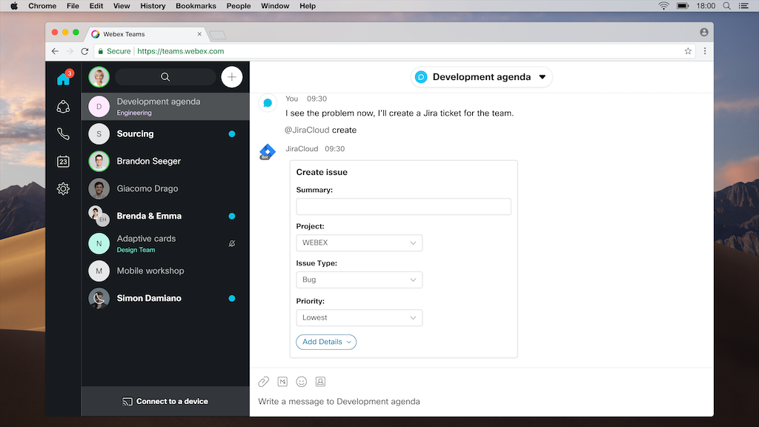The height and width of the screenshot is (427, 759).
Task: Click the browser forward arrow
Action: pos(70,51)
